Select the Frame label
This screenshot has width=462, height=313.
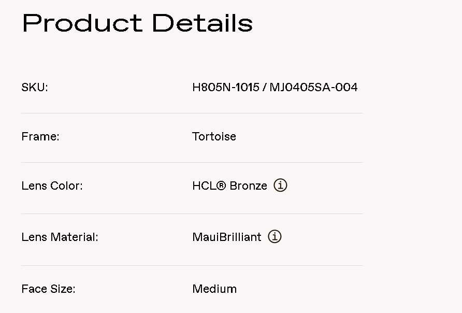(40, 137)
